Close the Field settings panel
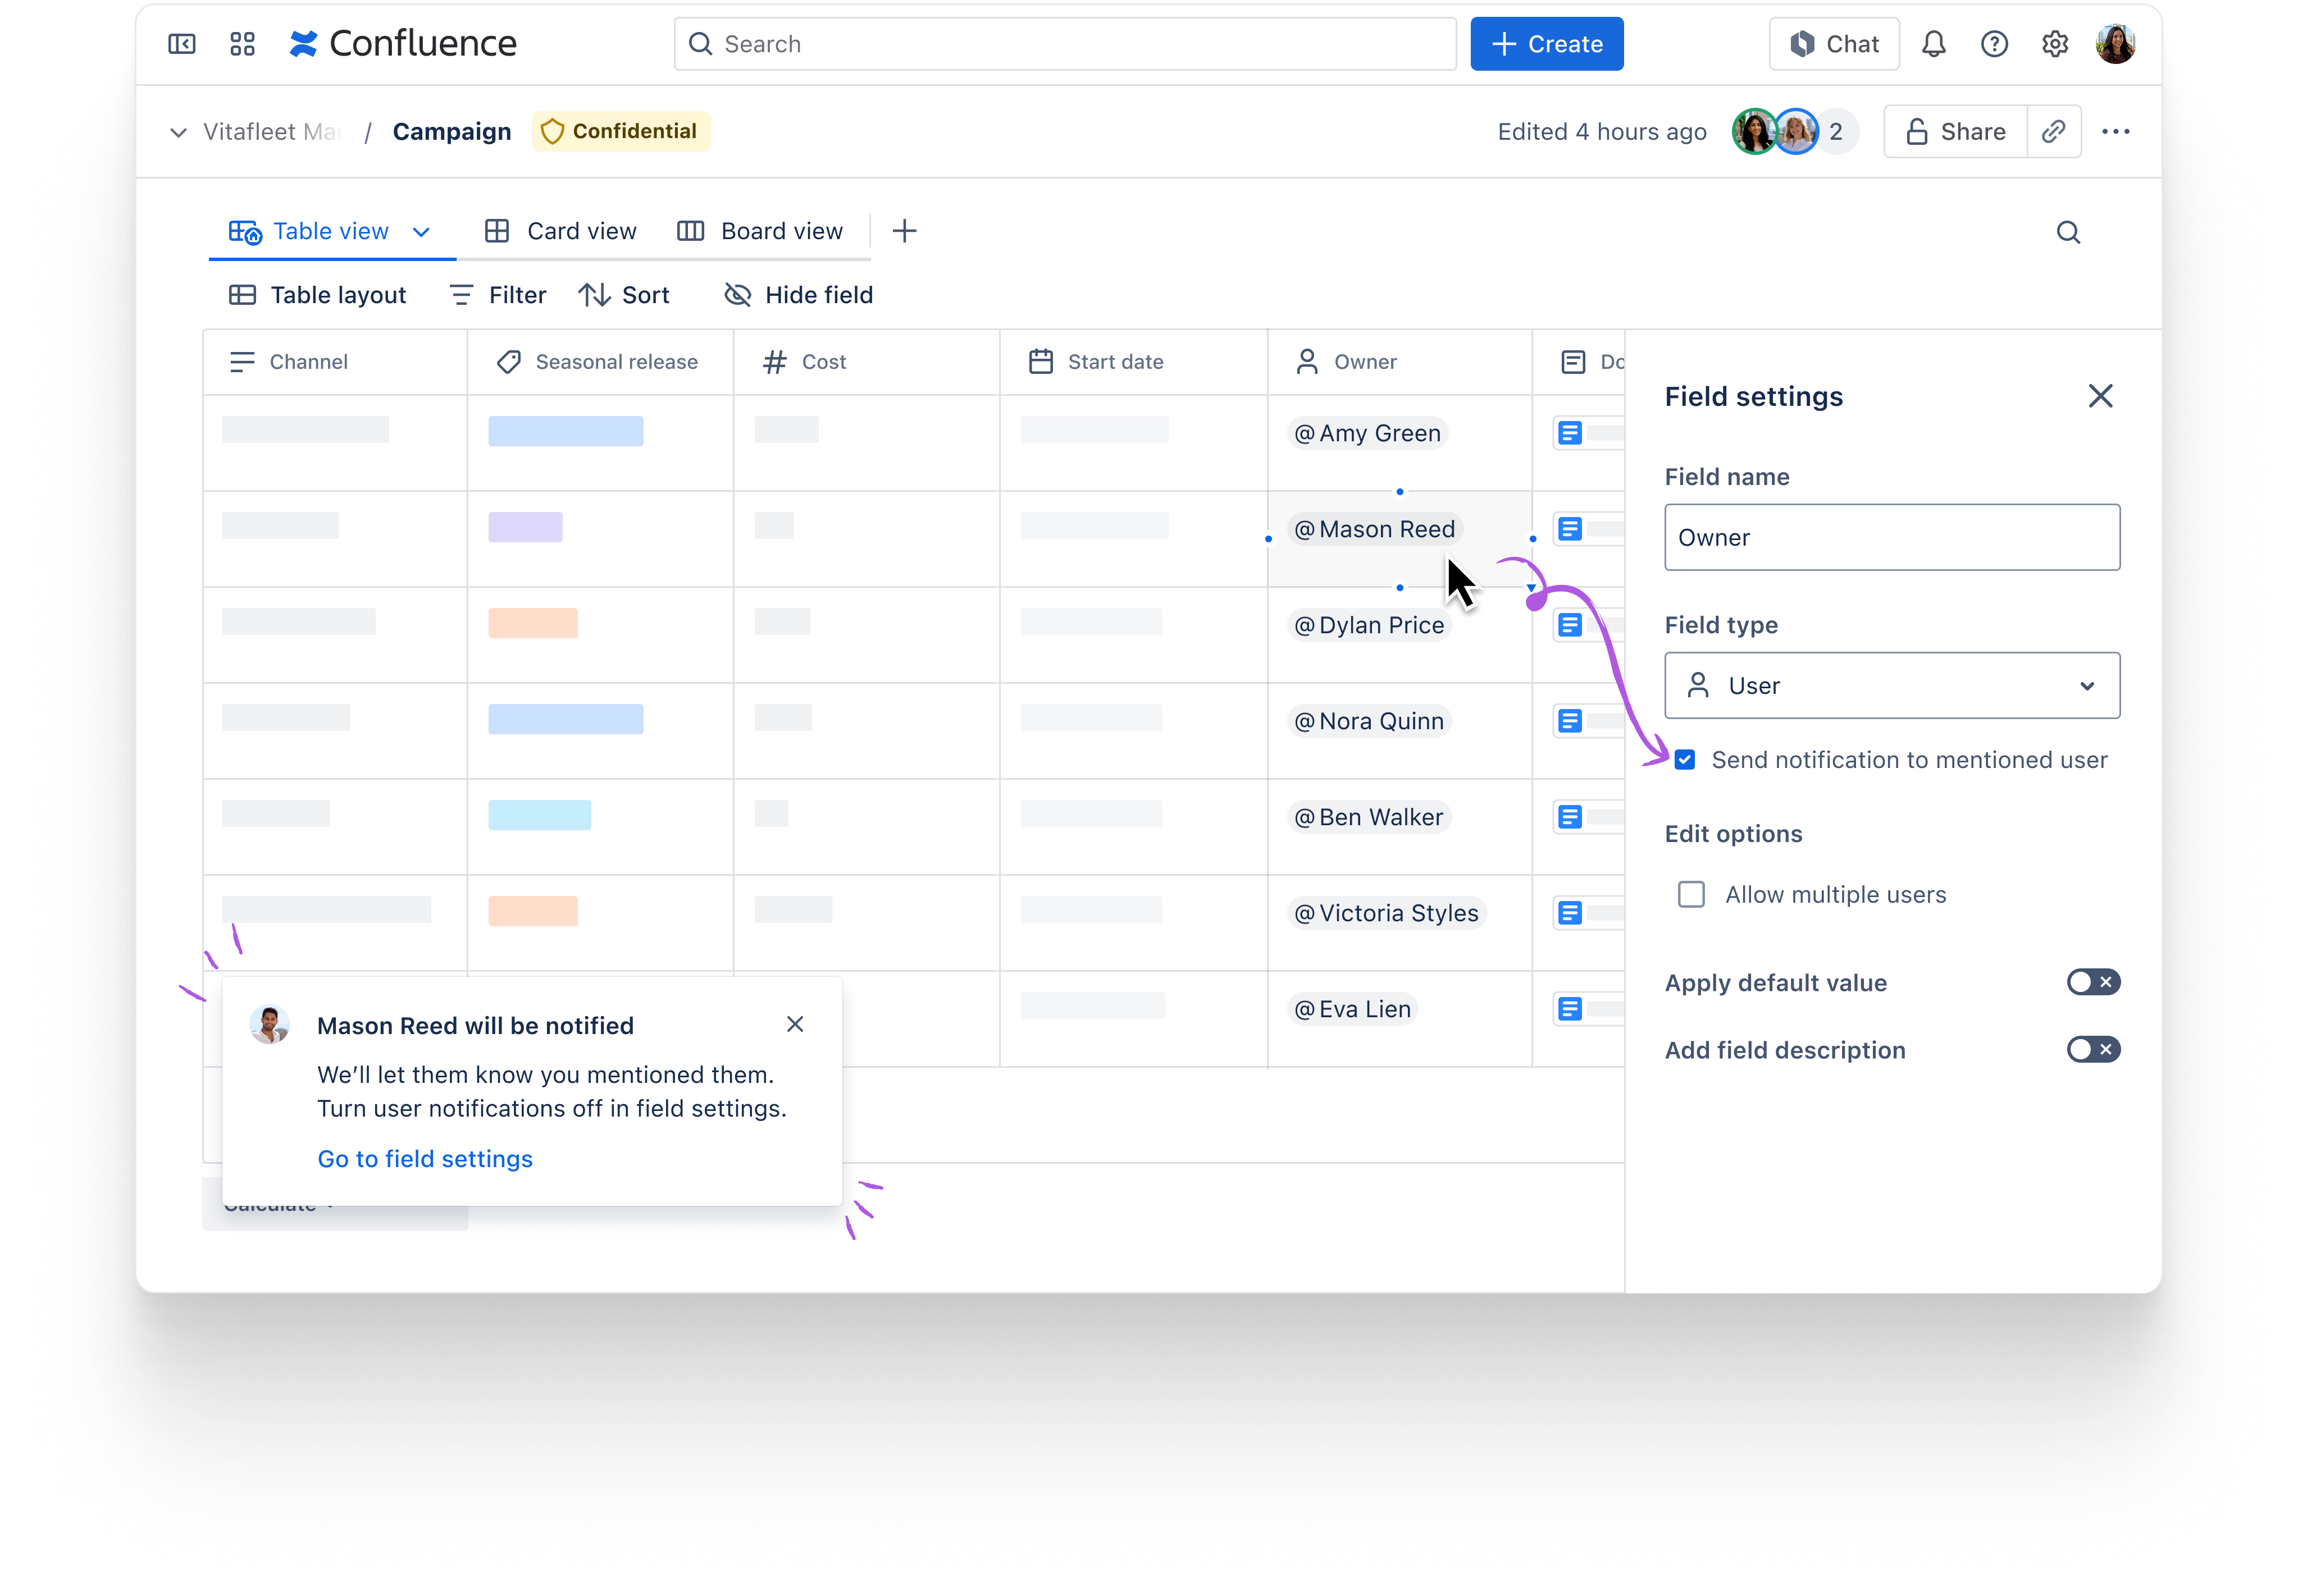The width and height of the screenshot is (2298, 1596). [x=2100, y=396]
